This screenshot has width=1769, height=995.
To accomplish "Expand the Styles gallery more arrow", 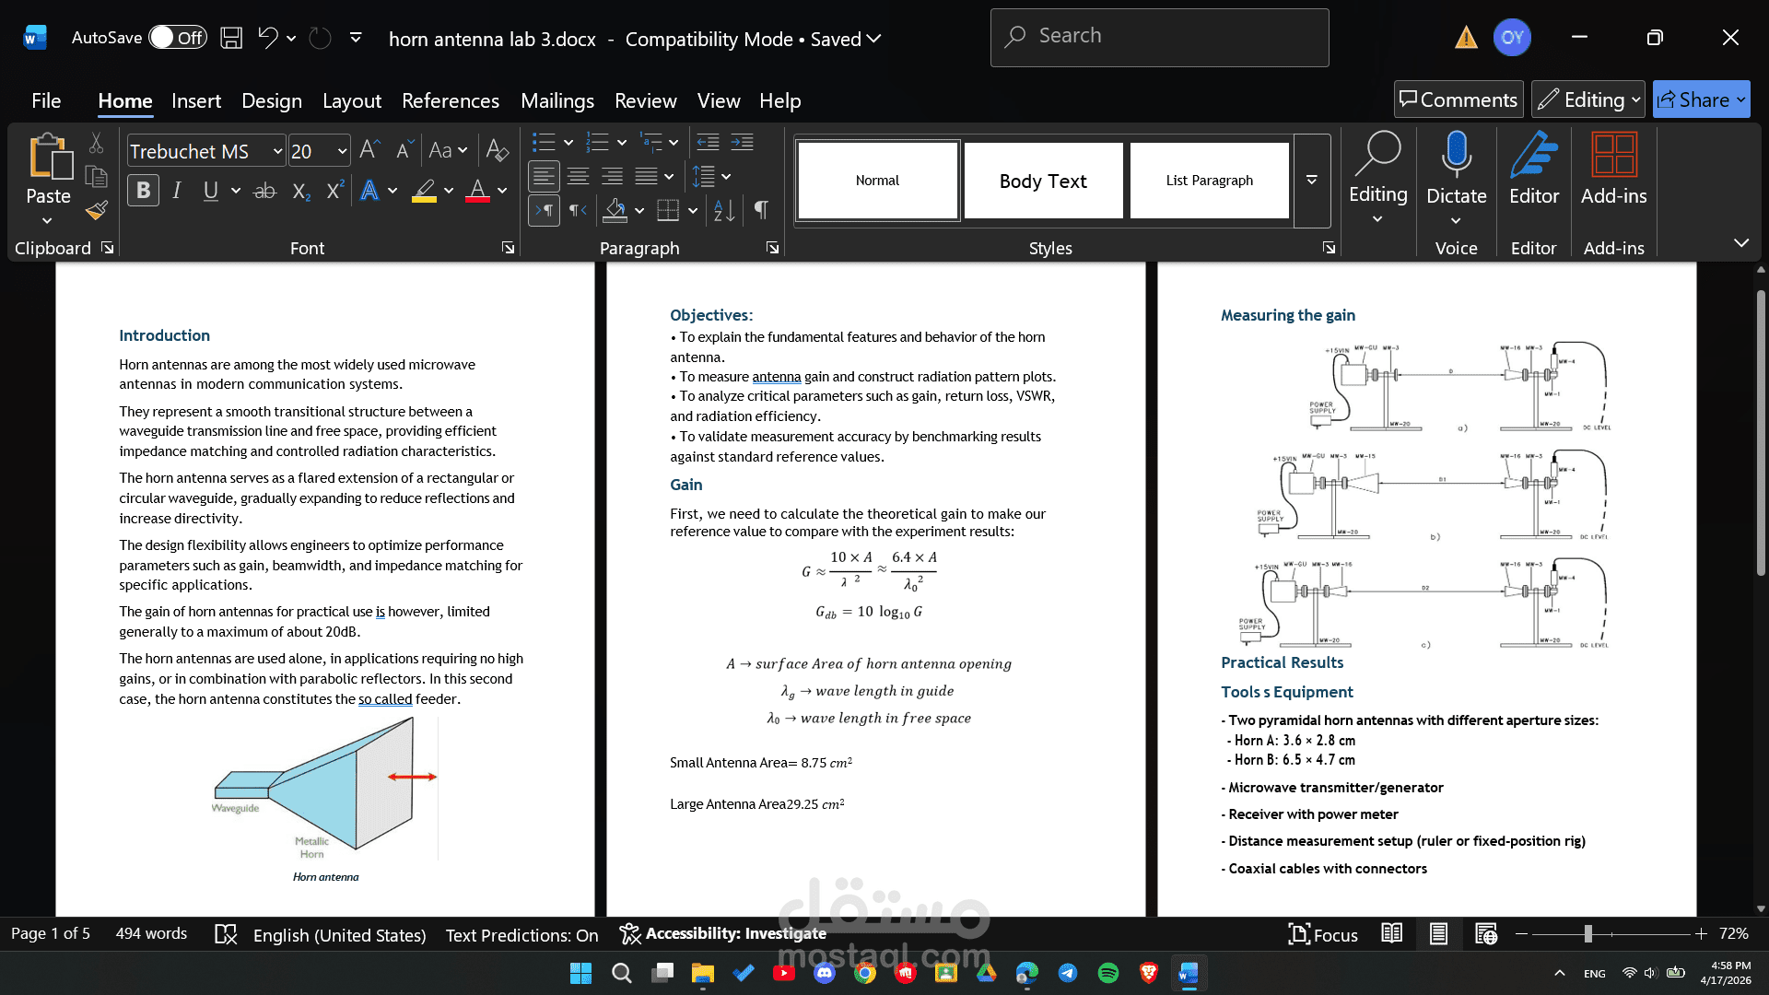I will point(1311,181).
